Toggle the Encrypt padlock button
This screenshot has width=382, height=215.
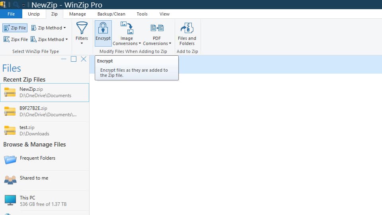pyautogui.click(x=103, y=33)
